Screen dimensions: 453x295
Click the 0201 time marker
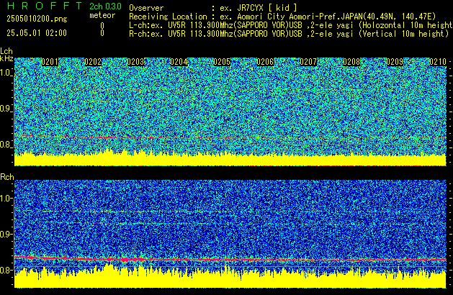[x=50, y=62]
